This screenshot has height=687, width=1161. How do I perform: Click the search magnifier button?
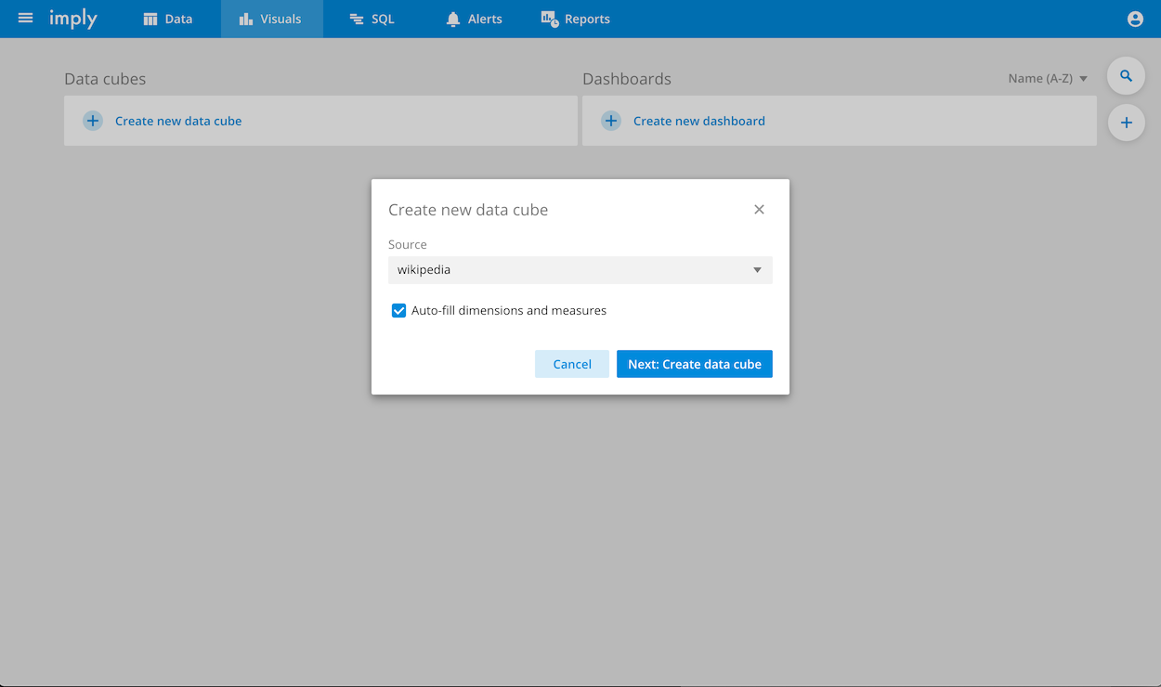pyautogui.click(x=1126, y=76)
